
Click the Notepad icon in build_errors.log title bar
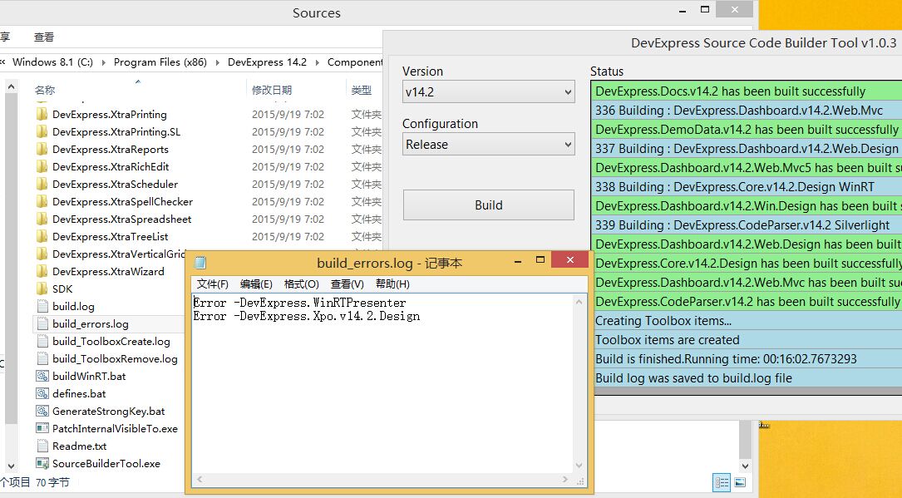click(200, 263)
